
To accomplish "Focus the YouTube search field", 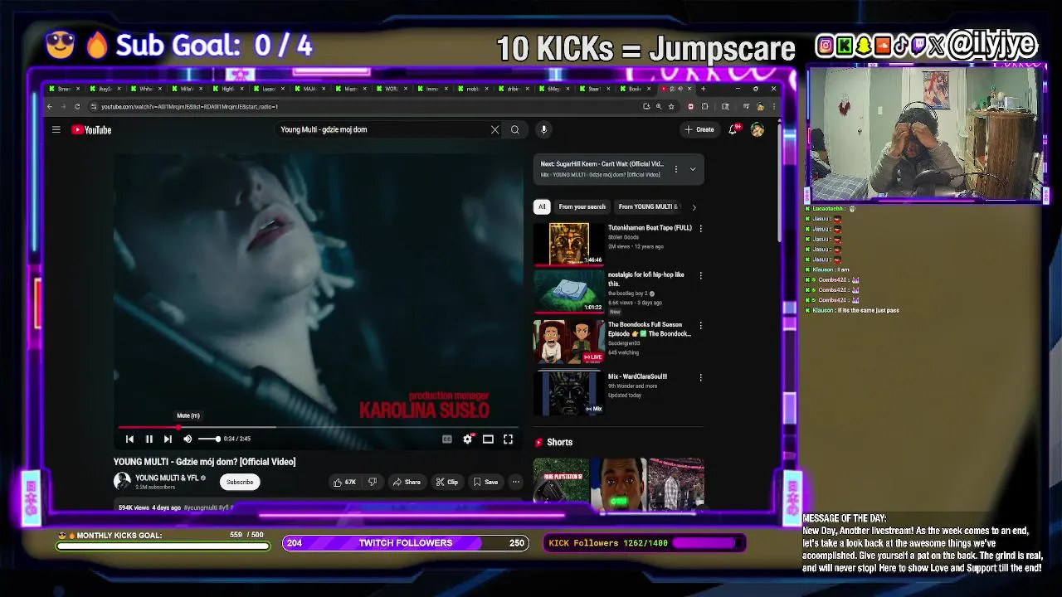I will 382,129.
